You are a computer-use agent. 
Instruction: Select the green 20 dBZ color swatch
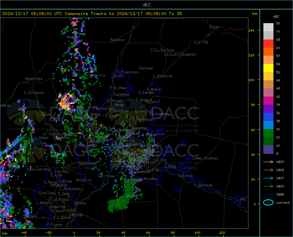268,133
